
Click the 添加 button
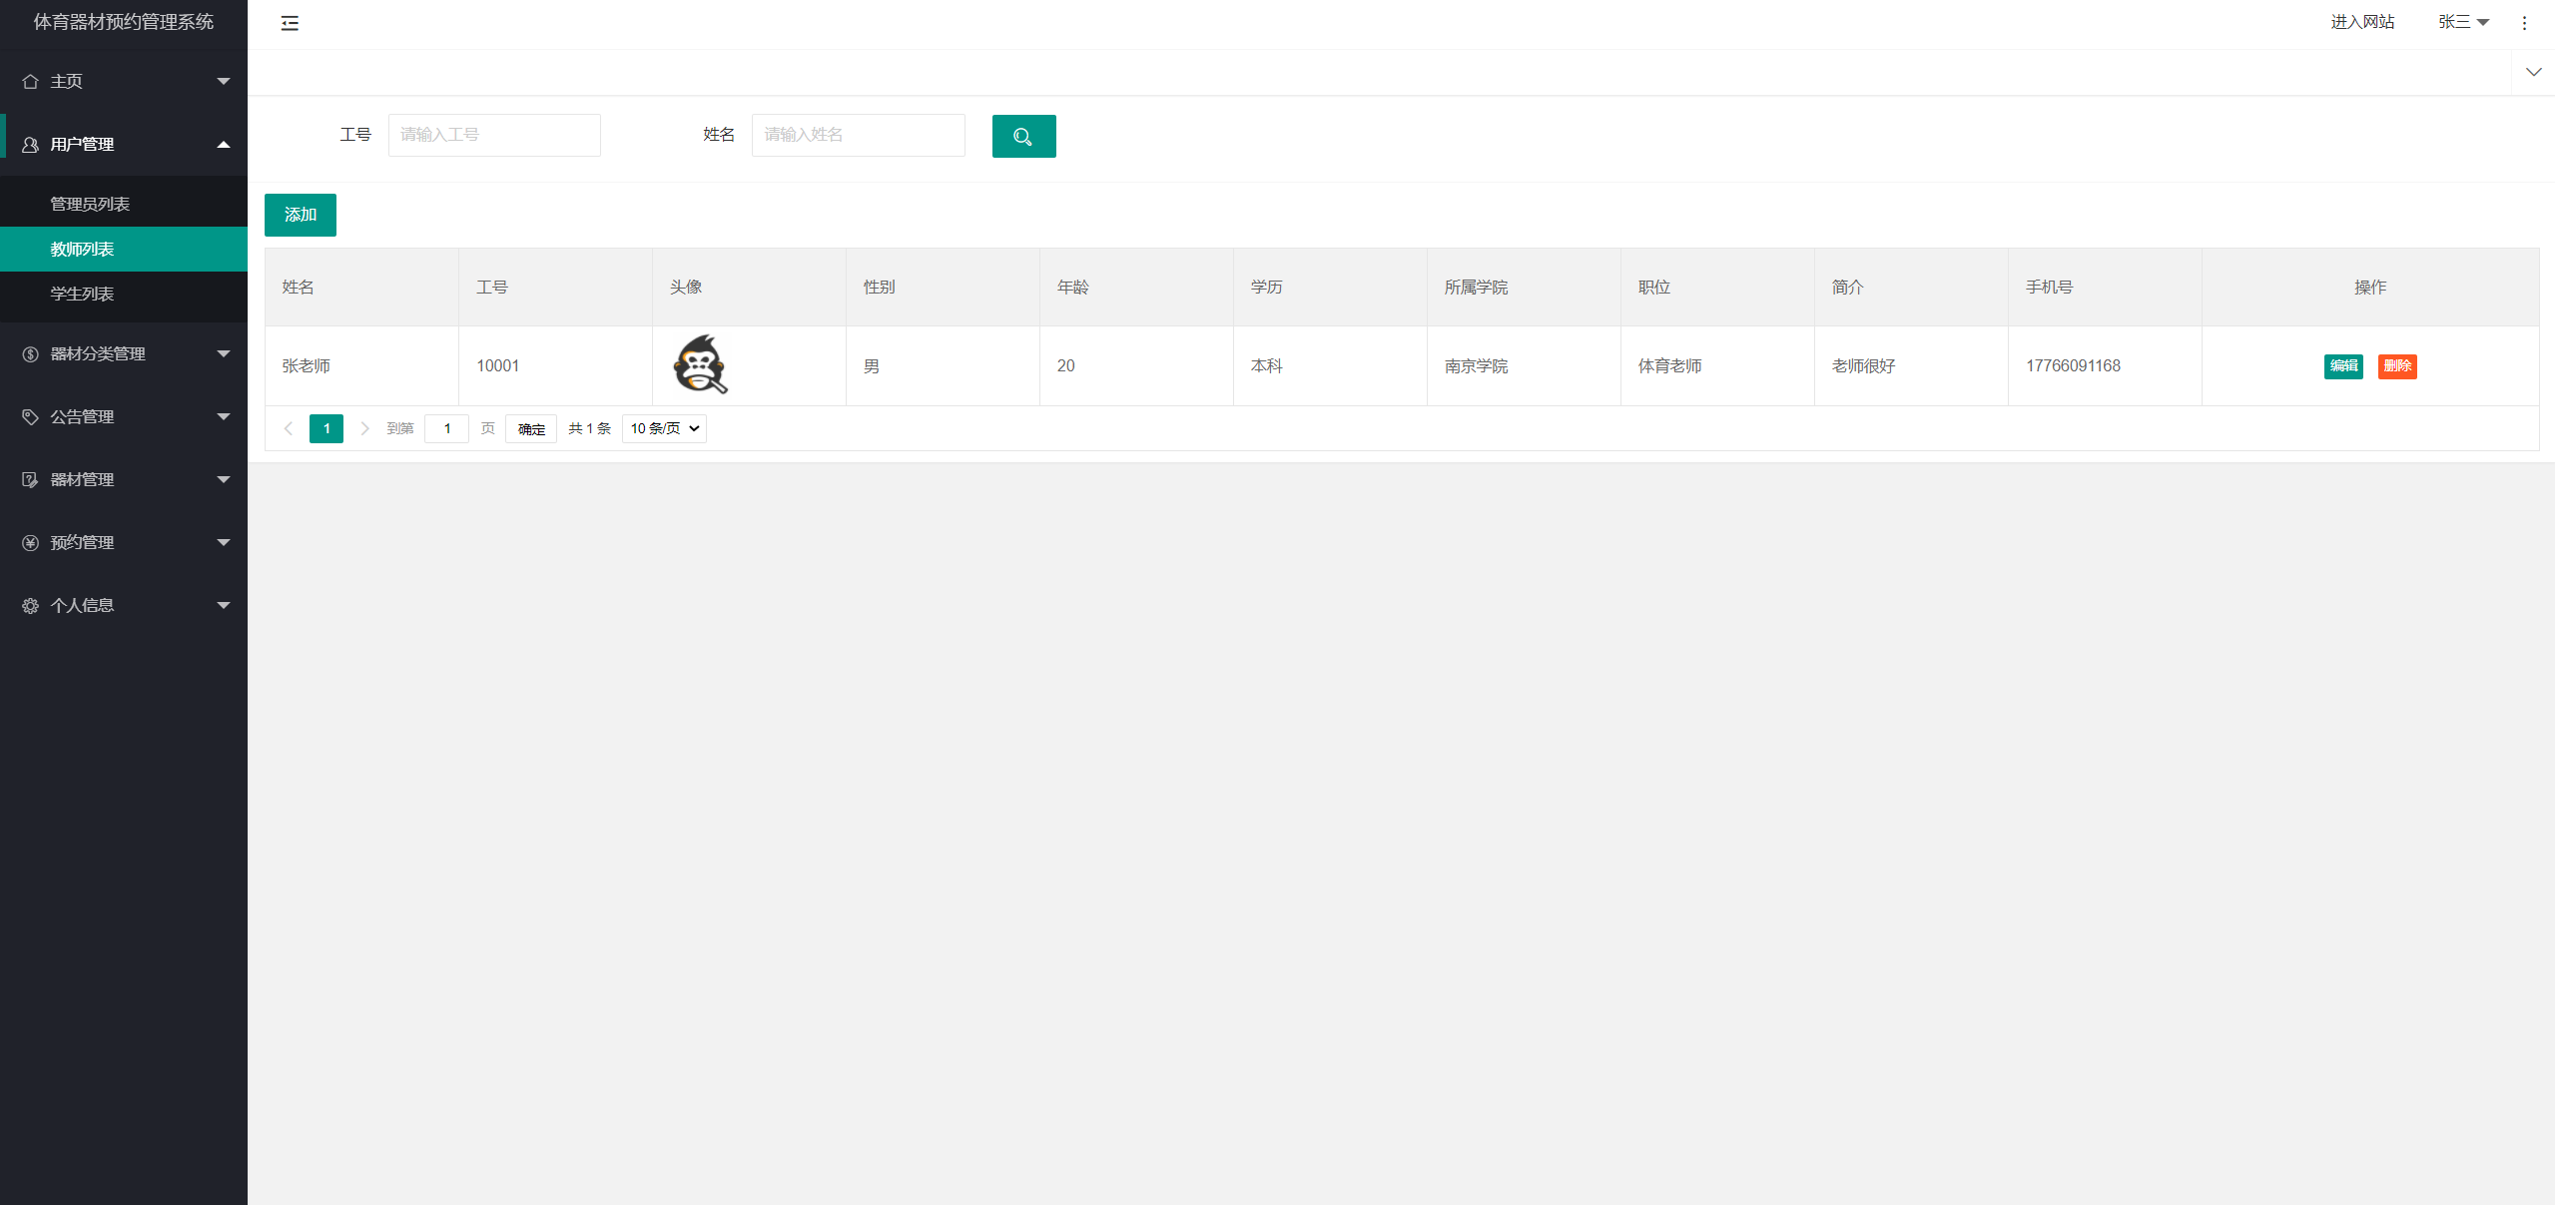click(x=300, y=215)
